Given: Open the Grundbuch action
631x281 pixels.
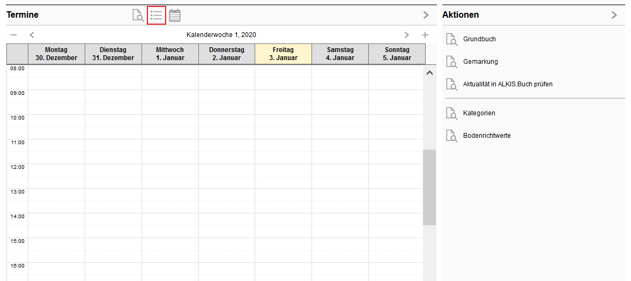Looking at the screenshot, I should 479,39.
